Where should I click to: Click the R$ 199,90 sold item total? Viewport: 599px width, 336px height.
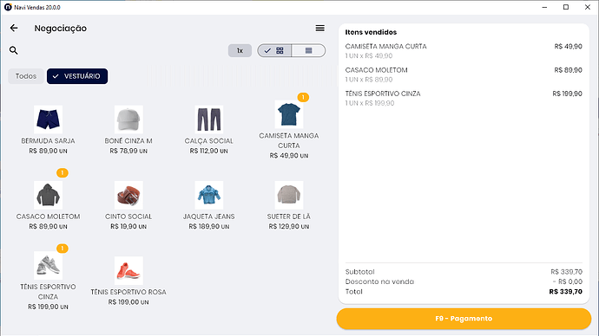click(x=567, y=94)
